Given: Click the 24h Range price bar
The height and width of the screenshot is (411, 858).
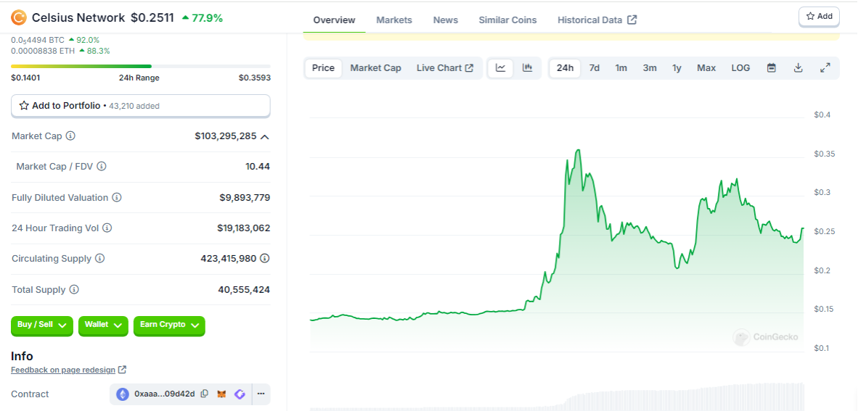Looking at the screenshot, I should (141, 66).
